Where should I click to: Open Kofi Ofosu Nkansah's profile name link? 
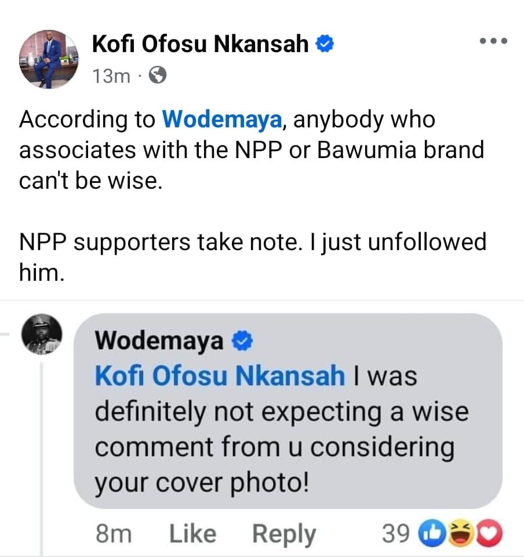pos(200,44)
